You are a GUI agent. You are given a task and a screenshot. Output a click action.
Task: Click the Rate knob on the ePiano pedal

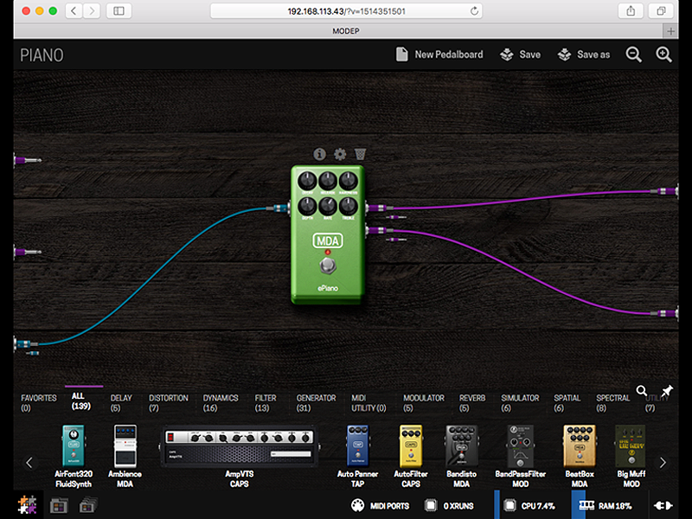pyautogui.click(x=328, y=206)
